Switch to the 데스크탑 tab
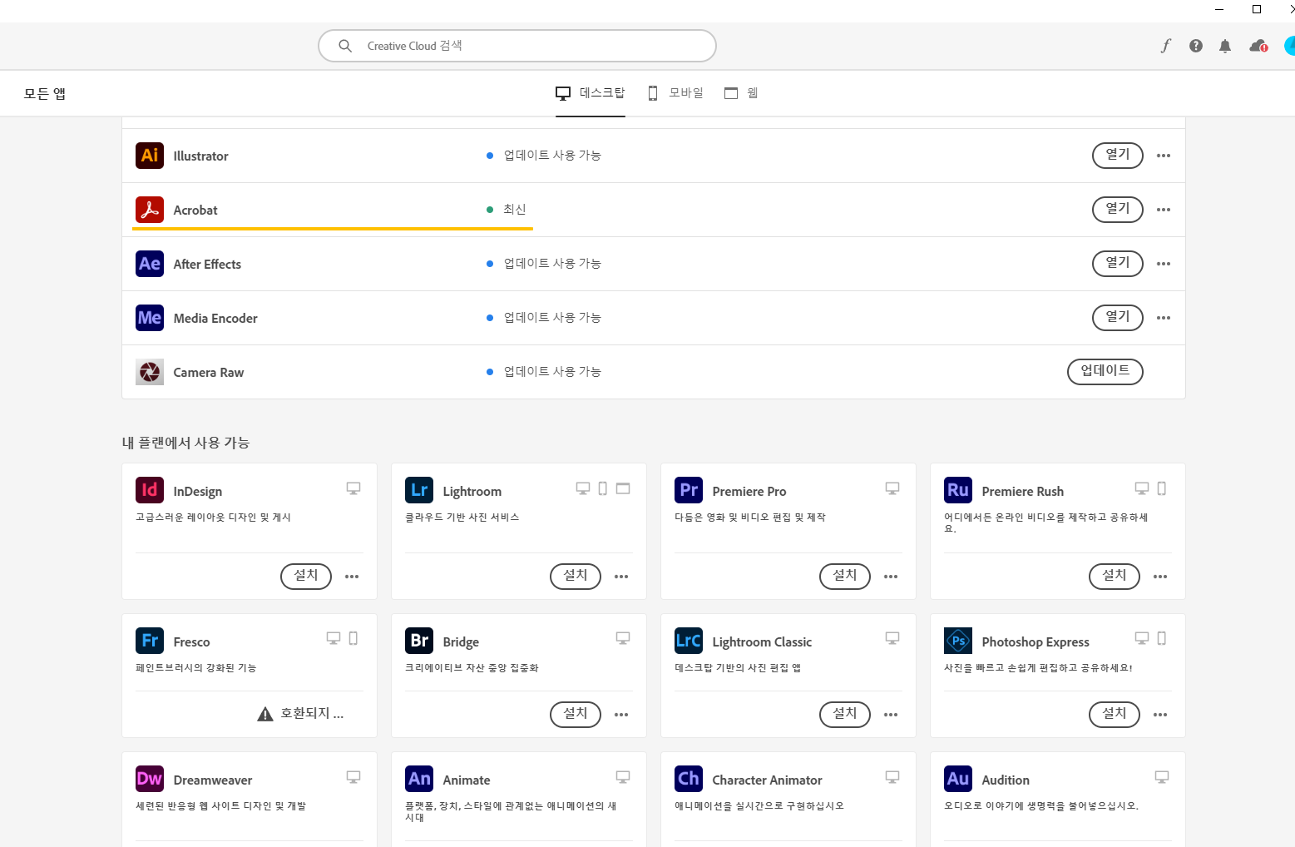This screenshot has width=1295, height=847. [x=591, y=93]
